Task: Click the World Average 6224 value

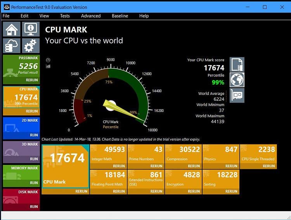Action: 219,99
